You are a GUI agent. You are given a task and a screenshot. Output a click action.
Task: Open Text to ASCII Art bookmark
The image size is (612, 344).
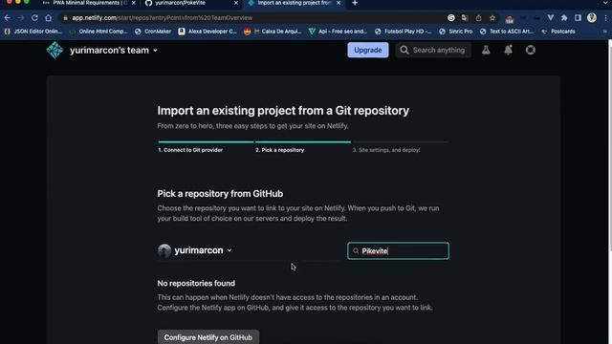(506, 32)
